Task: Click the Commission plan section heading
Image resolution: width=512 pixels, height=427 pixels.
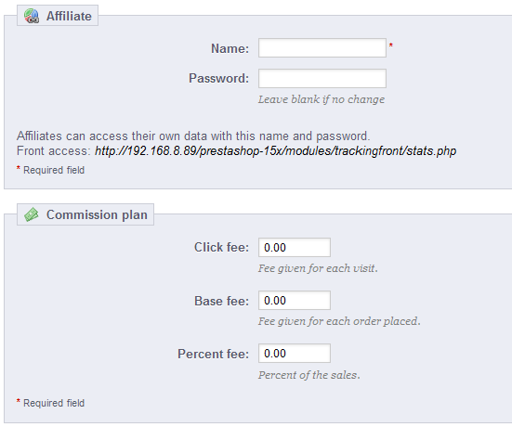Action: (97, 214)
